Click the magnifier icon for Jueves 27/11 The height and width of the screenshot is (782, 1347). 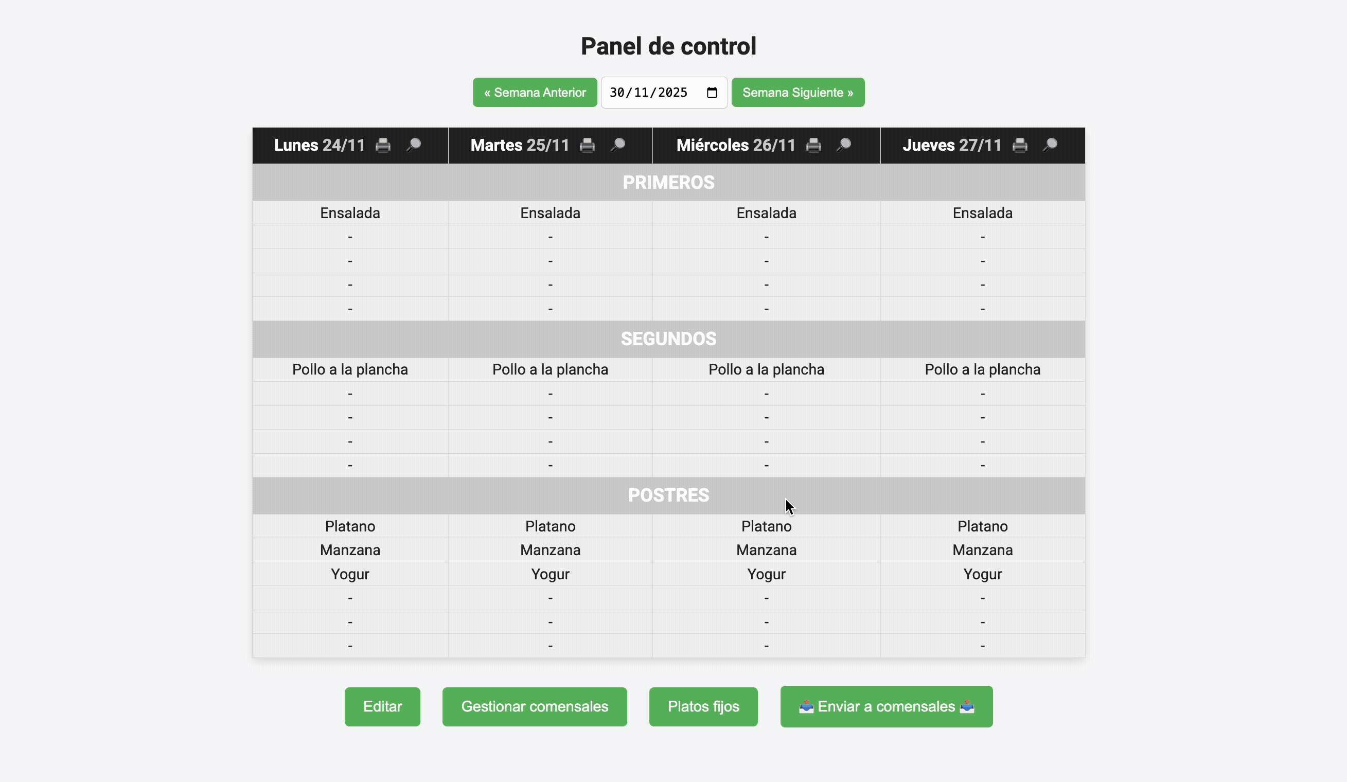pos(1050,145)
